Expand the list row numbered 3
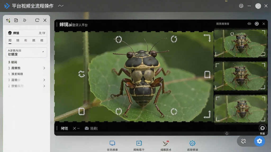This screenshot has width=271, height=152. (x=26, y=68)
